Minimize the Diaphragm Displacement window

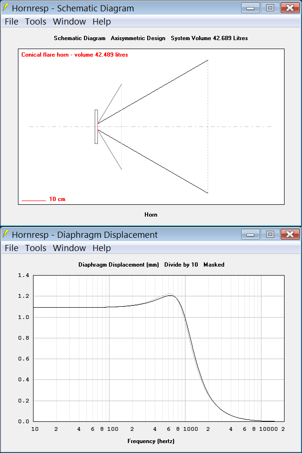click(x=250, y=235)
